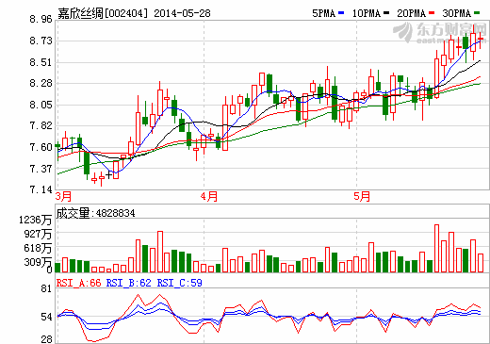
Task: Click the 8.73 price axis label
Action: coord(41,41)
